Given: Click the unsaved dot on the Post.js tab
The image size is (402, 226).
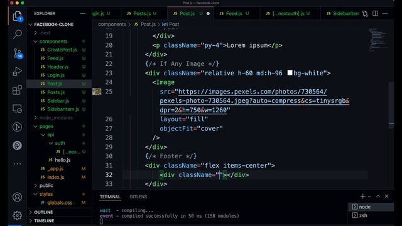Looking at the screenshot, I should 208,14.
